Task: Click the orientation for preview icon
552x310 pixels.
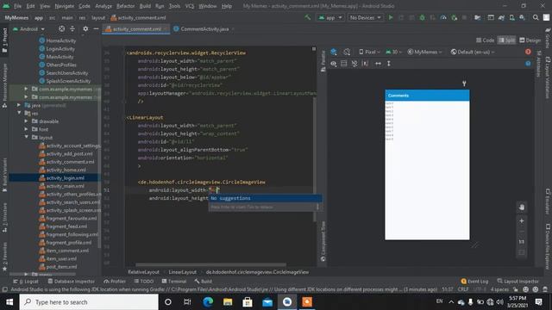Action: (347, 52)
